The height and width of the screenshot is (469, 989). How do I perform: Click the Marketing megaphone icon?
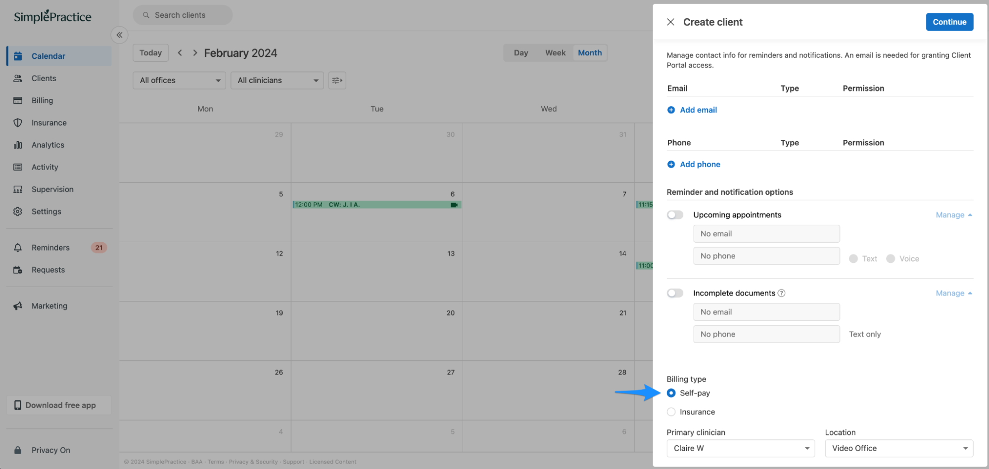(18, 306)
